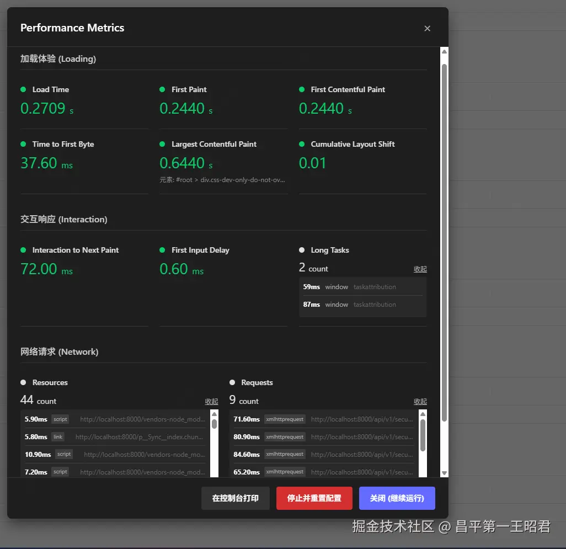Click the 交互响应 (Interaction) section heading

tap(64, 220)
